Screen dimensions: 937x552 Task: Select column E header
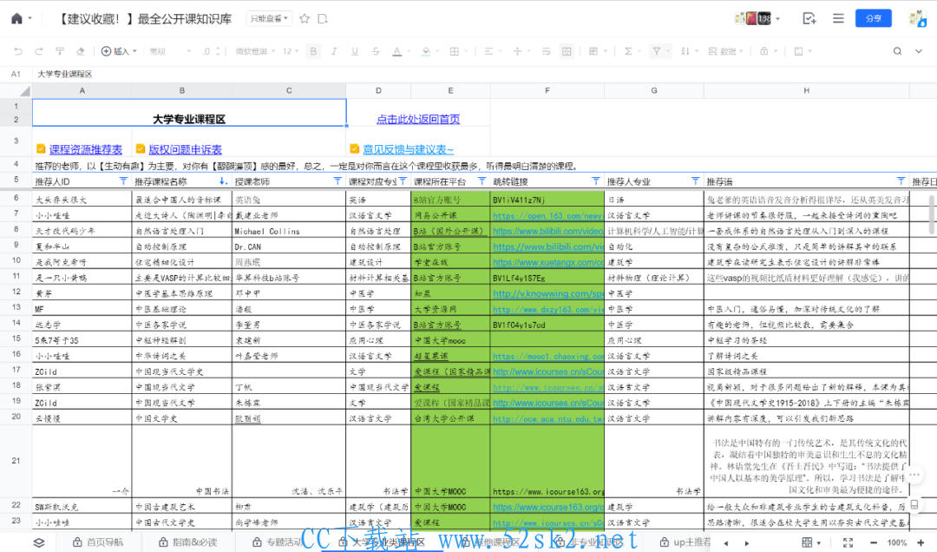click(450, 90)
